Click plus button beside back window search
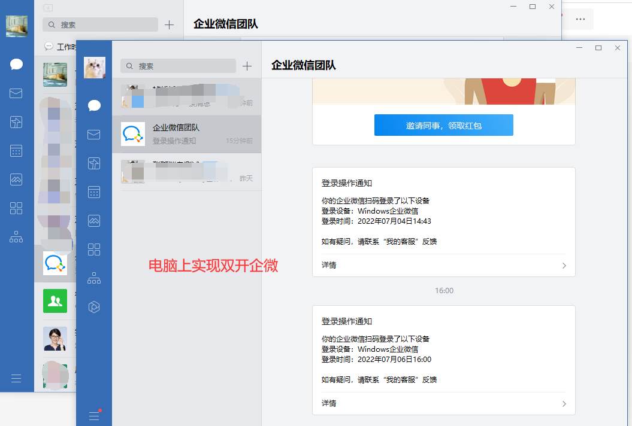The width and height of the screenshot is (632, 426). pyautogui.click(x=170, y=25)
